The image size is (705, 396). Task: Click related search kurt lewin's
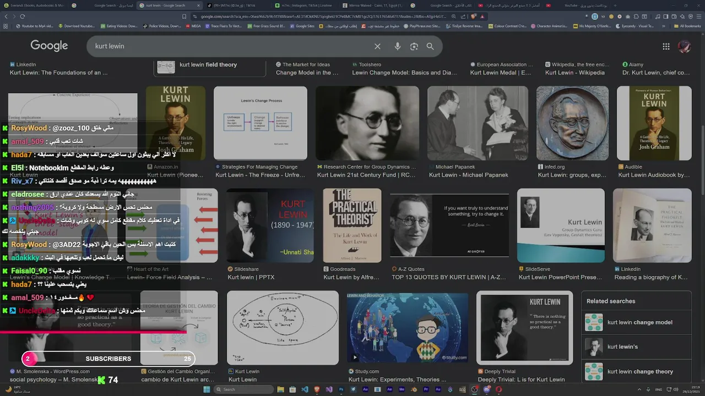click(x=636, y=347)
